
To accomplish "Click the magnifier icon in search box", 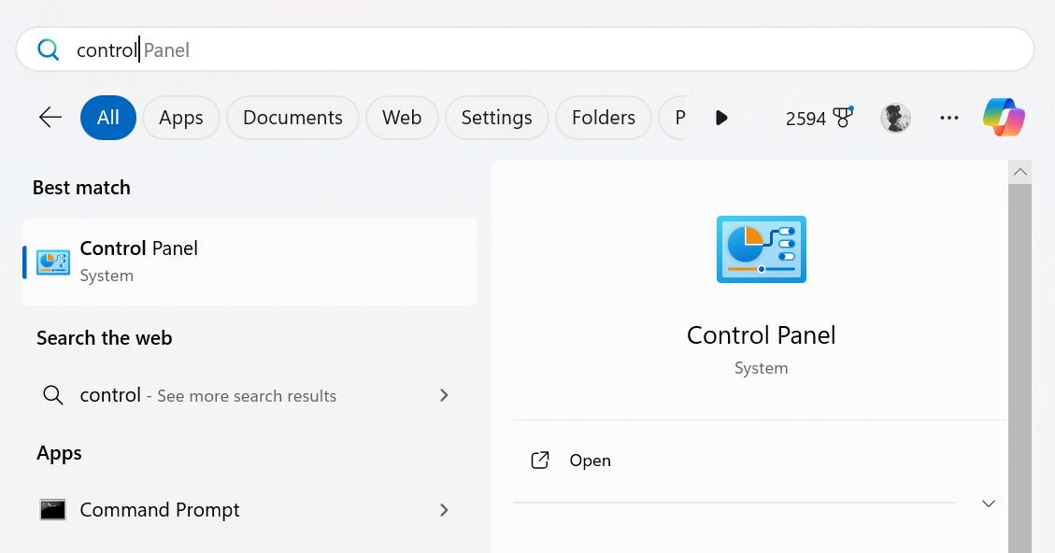I will click(49, 50).
